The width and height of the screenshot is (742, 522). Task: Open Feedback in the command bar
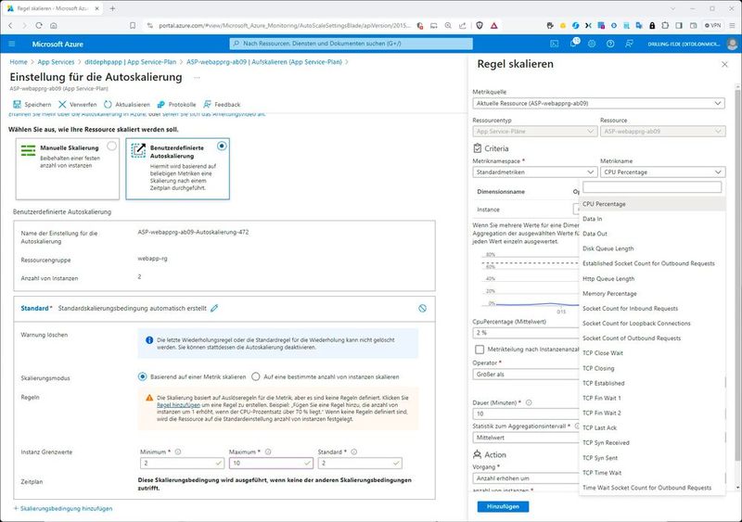click(222, 105)
